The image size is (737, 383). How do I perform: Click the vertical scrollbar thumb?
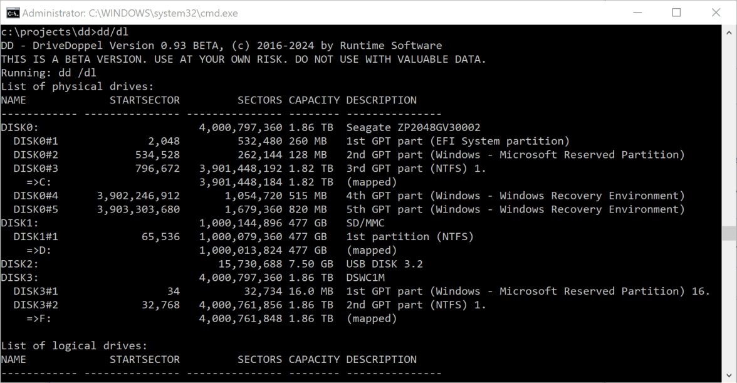[728, 233]
